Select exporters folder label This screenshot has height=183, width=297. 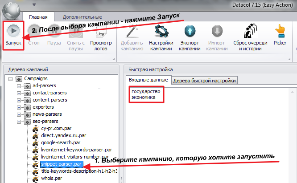point(43,107)
